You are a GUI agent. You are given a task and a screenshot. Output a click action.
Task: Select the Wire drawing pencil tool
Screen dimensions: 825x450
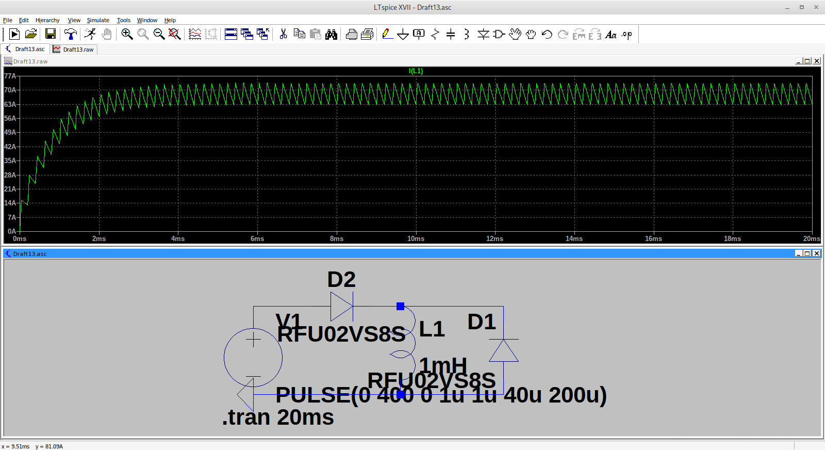point(387,34)
